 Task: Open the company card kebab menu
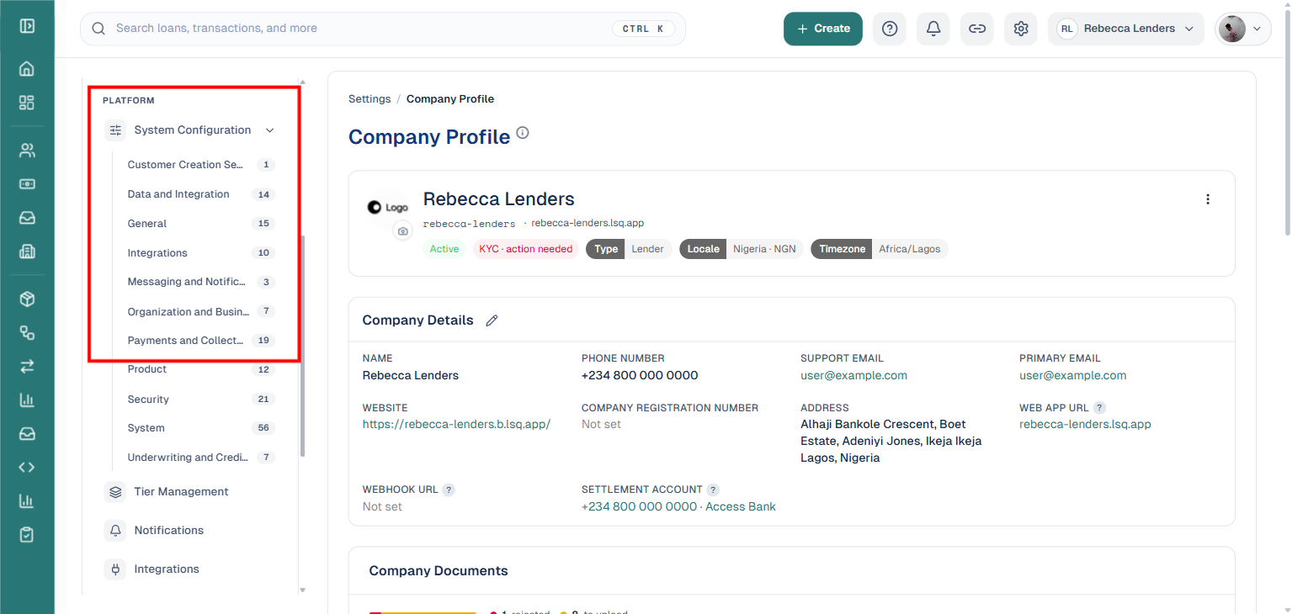(1208, 199)
